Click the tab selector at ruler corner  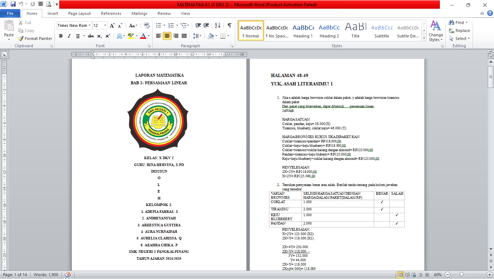click(4, 54)
